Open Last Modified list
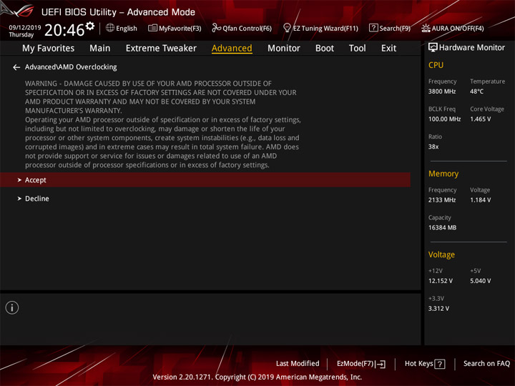 (298, 363)
